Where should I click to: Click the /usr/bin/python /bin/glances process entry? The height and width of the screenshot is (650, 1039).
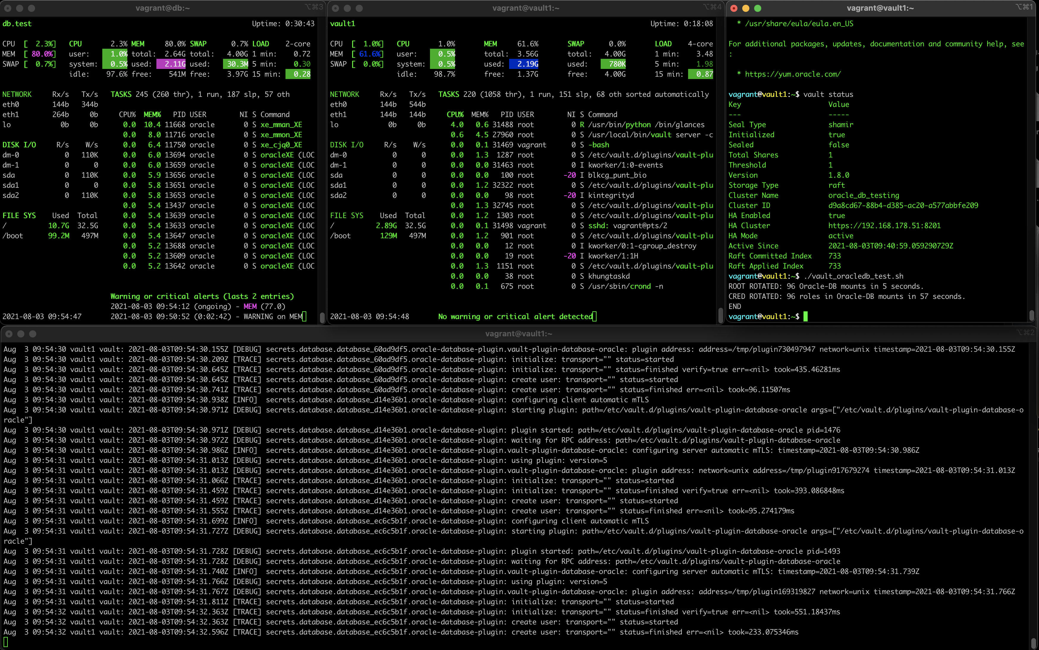coord(646,125)
